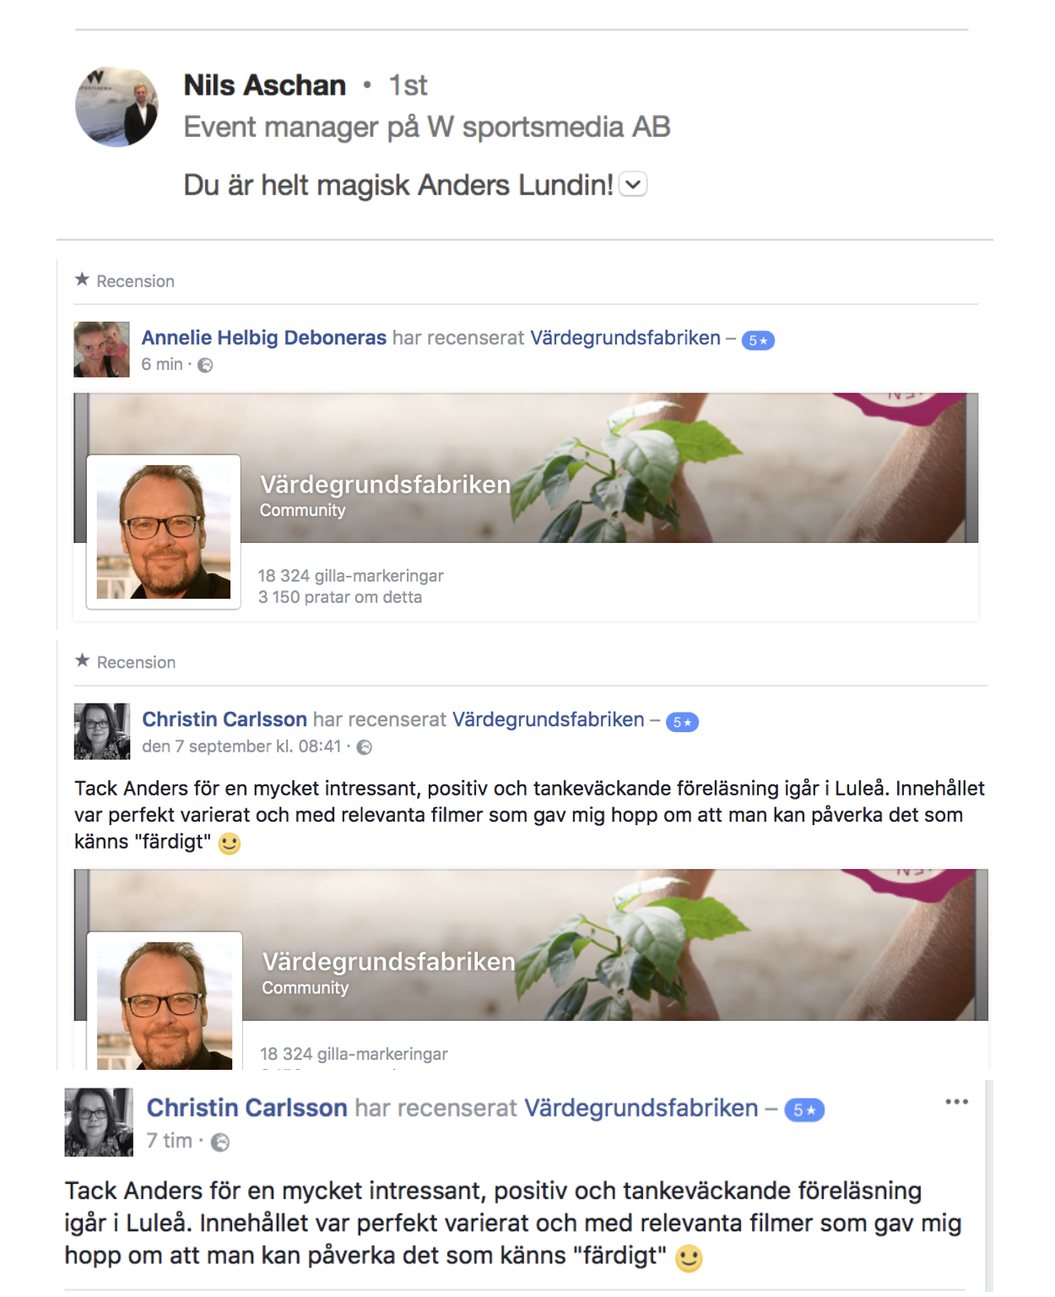Viewport: 1055px width, 1297px height.
Task: Open Christin Carlsson avatar in bottom review
Action: [x=99, y=1121]
